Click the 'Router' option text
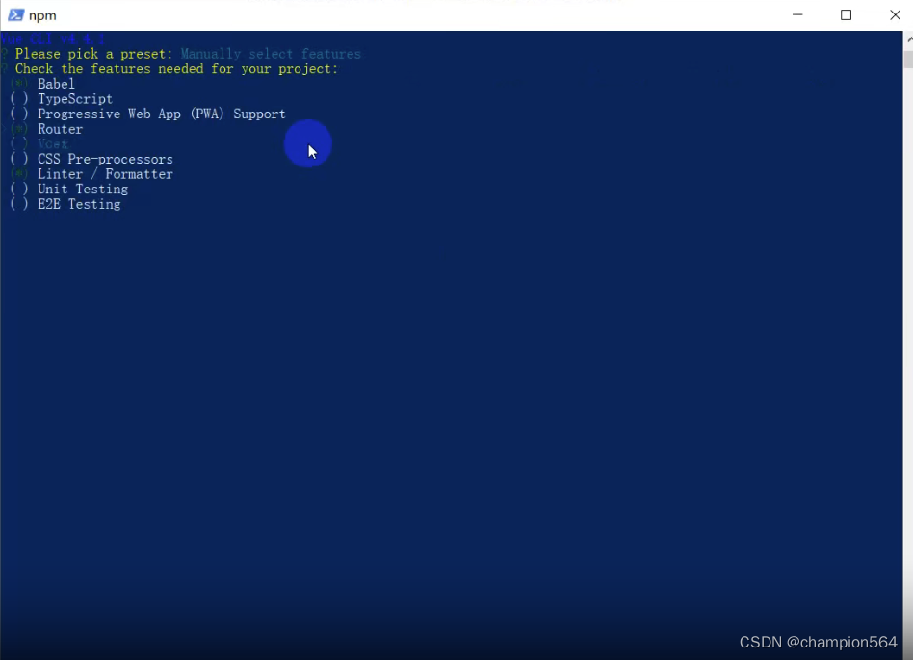 (x=60, y=129)
